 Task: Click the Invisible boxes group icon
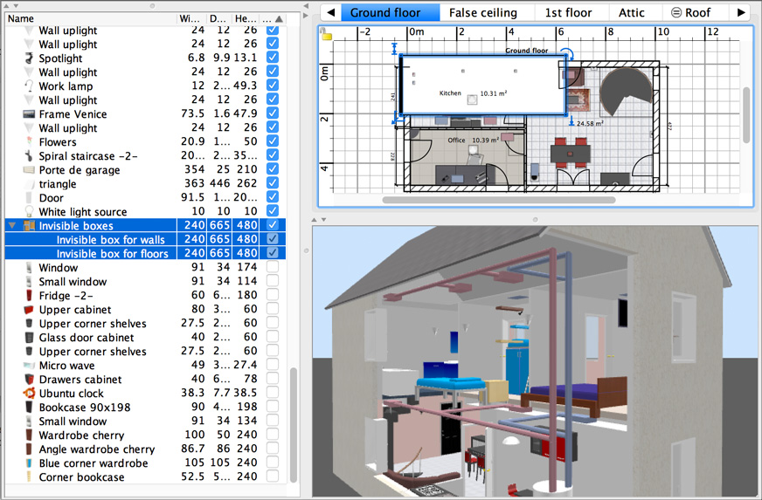28,226
